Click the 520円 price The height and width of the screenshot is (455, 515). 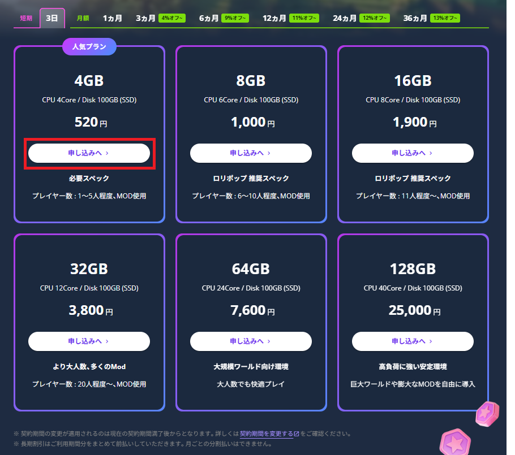click(x=91, y=122)
